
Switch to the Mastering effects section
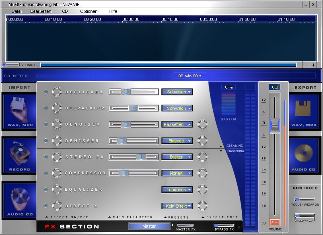[x=235, y=151]
